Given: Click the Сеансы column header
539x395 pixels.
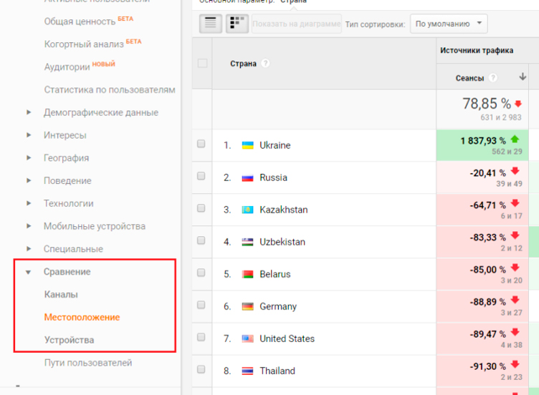Looking at the screenshot, I should pyautogui.click(x=469, y=78).
